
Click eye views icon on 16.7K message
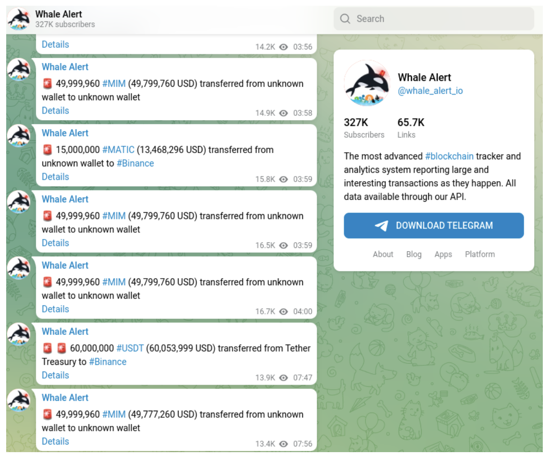tap(284, 311)
